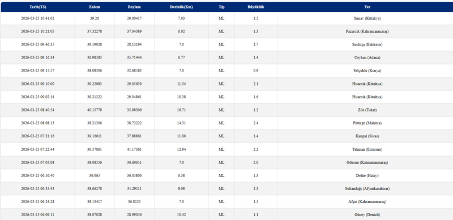The height and width of the screenshot is (220, 453).
Task: Select the date cell 2026-03-25 09:02:14
Action: pyautogui.click(x=37, y=97)
